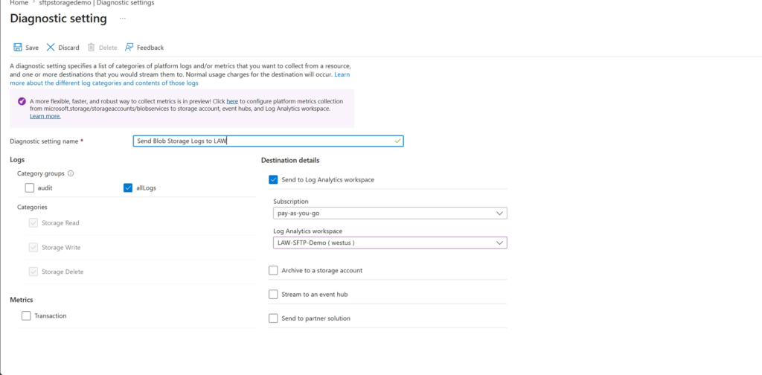Go to Home in breadcrumb
This screenshot has width=762, height=375.
18,3
